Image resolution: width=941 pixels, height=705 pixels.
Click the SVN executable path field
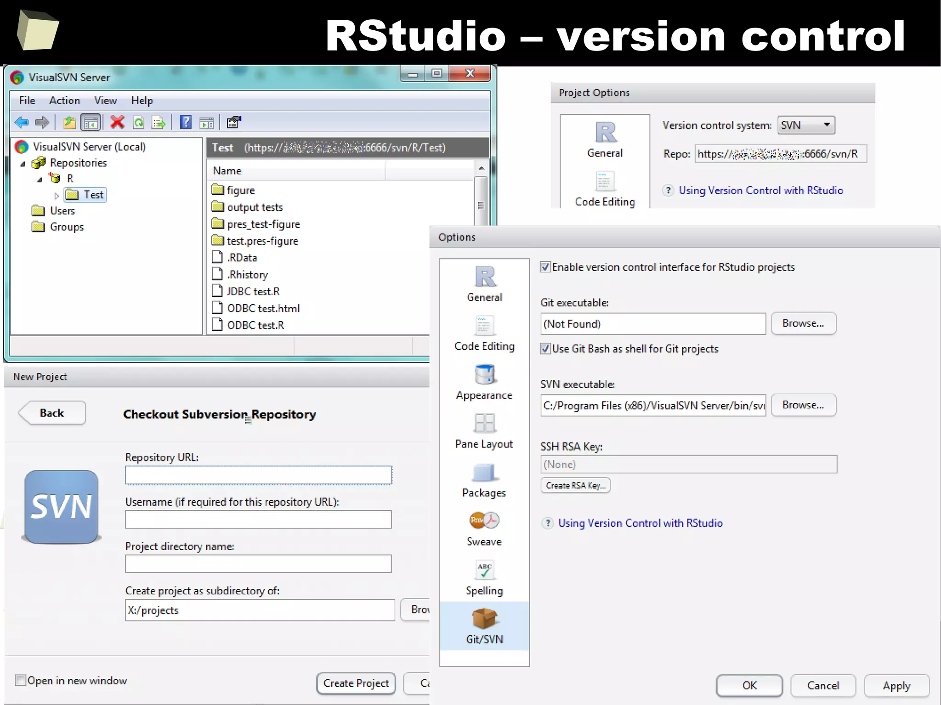pyautogui.click(x=653, y=406)
